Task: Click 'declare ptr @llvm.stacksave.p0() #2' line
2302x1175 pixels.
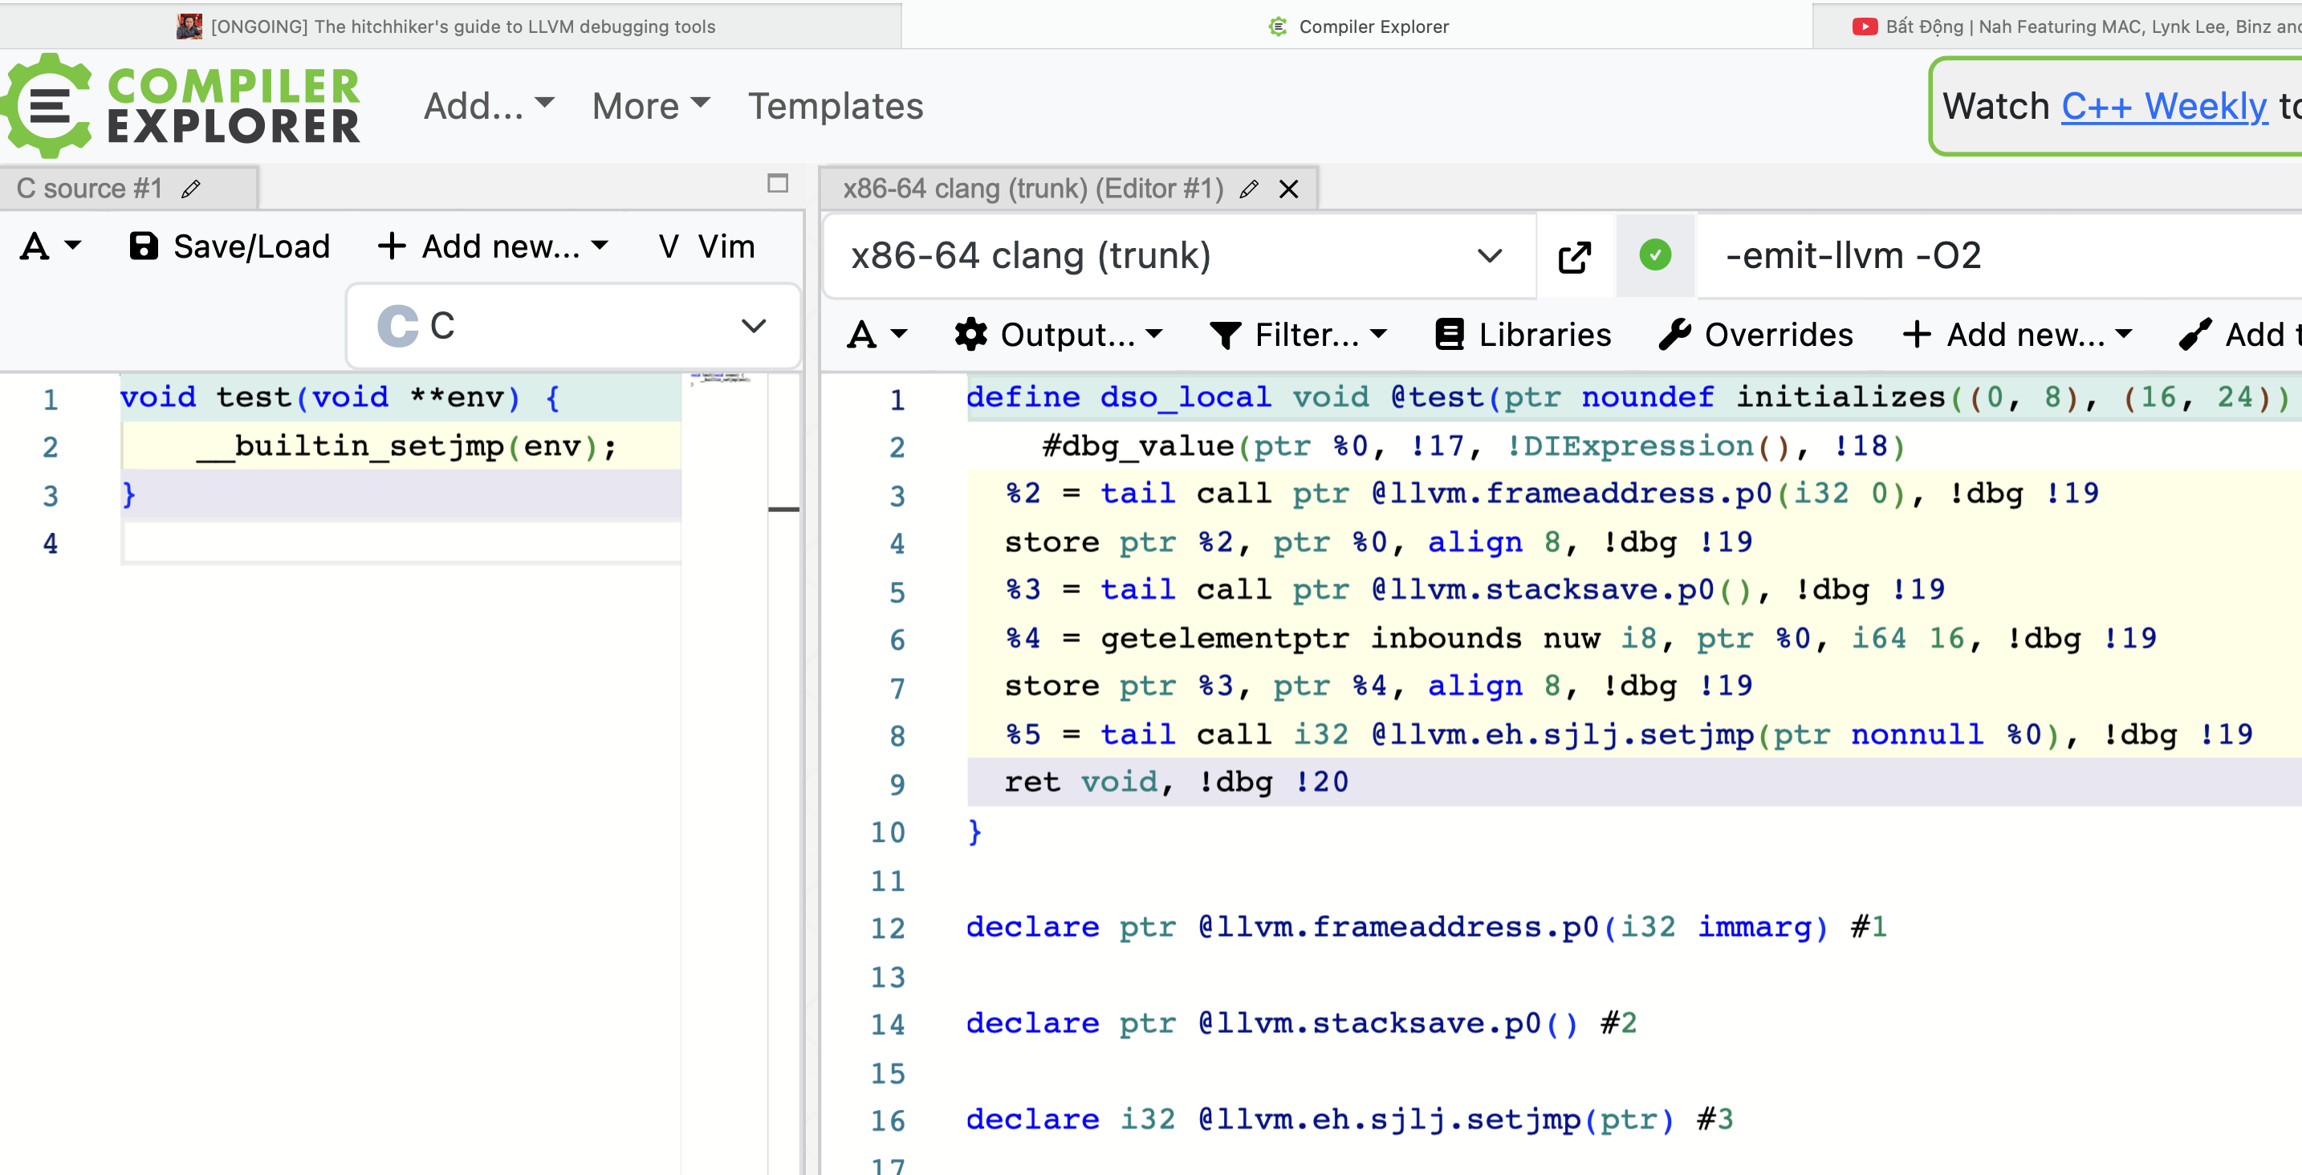Action: point(1301,1024)
